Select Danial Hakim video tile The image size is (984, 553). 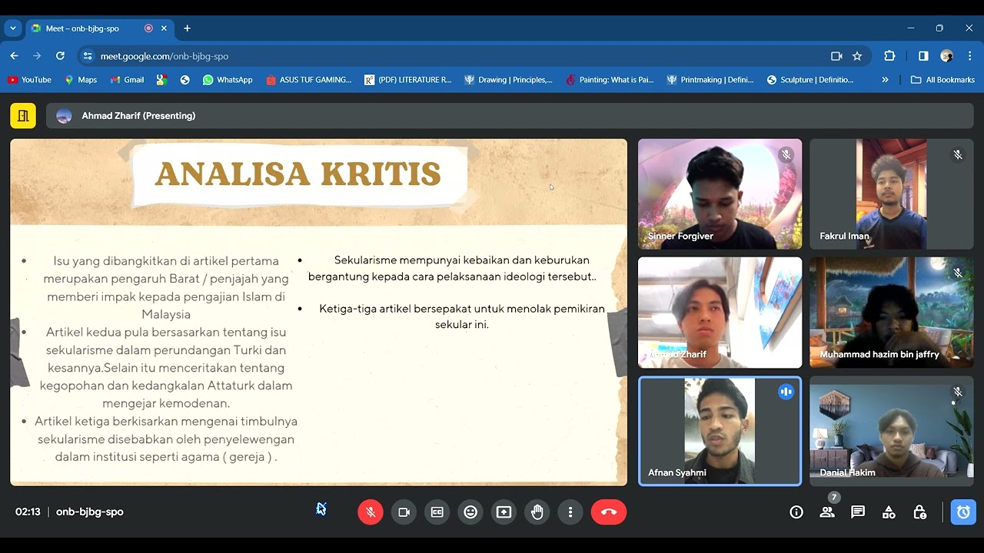(x=892, y=431)
